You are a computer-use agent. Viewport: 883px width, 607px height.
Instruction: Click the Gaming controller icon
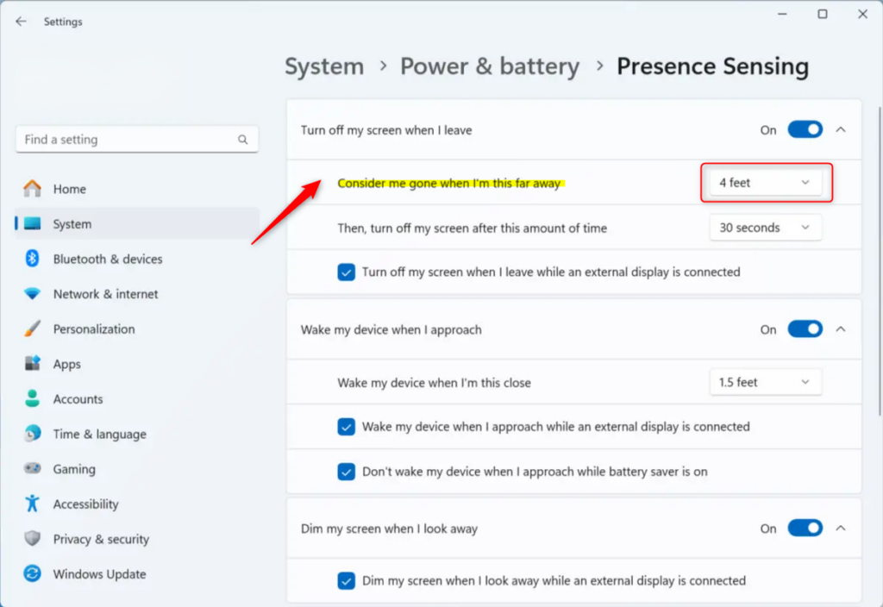32,468
